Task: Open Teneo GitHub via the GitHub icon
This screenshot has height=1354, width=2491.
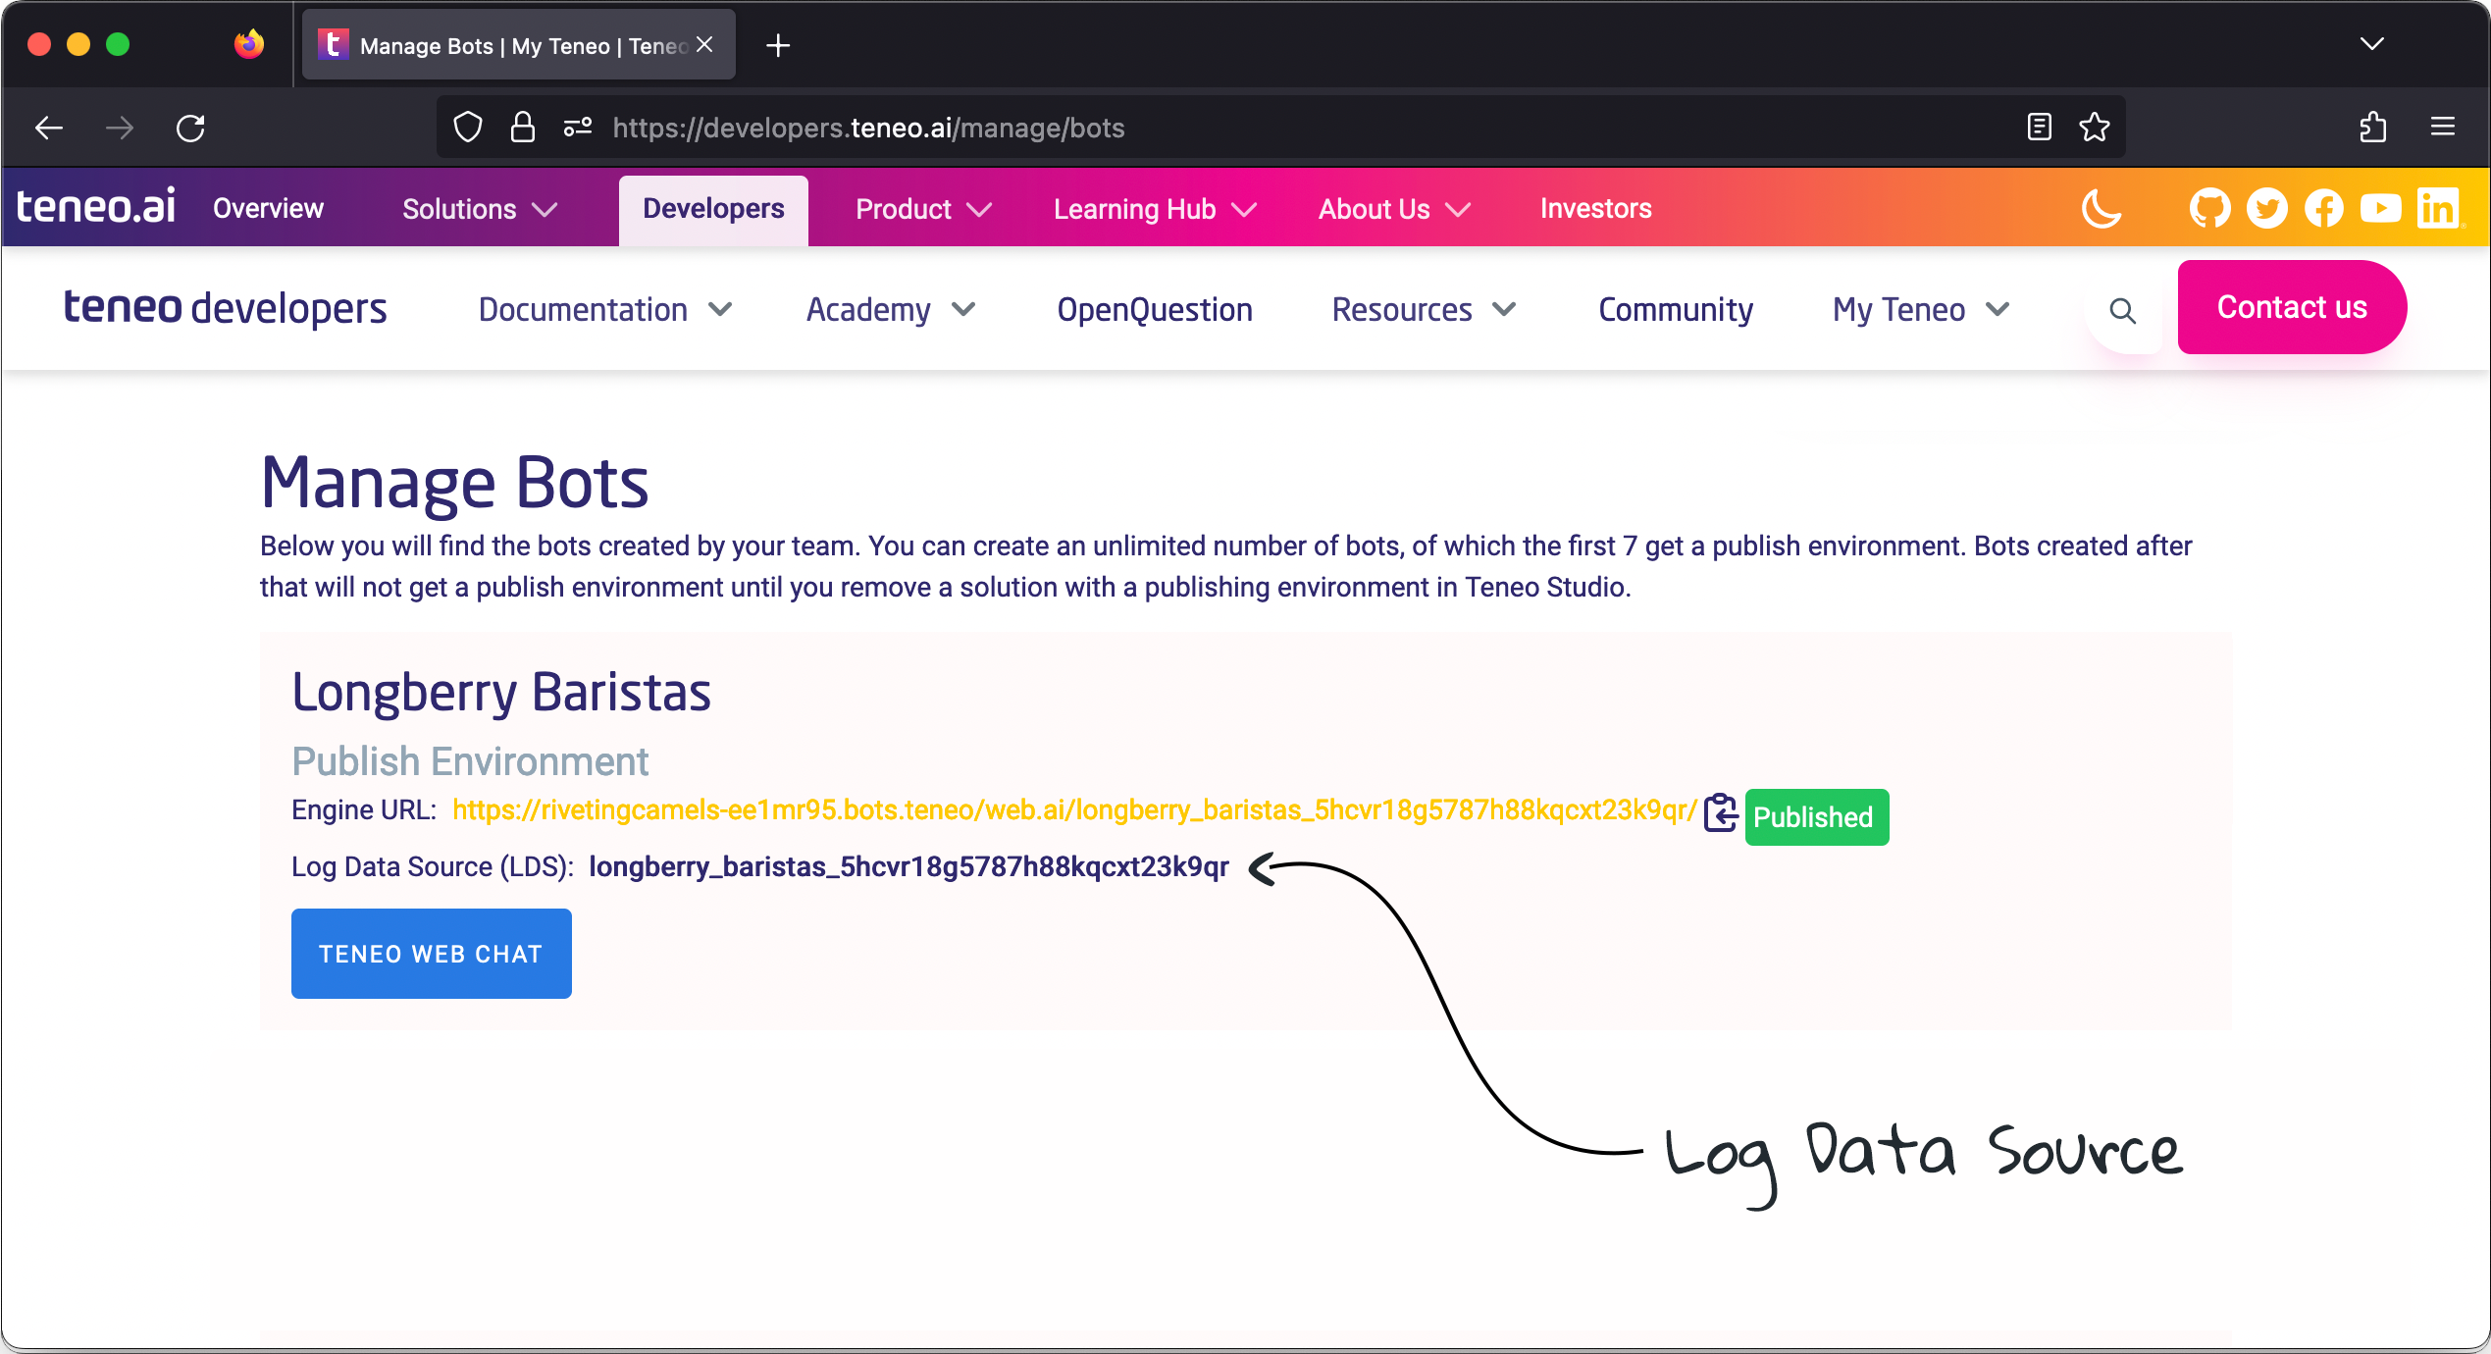Action: [2209, 208]
